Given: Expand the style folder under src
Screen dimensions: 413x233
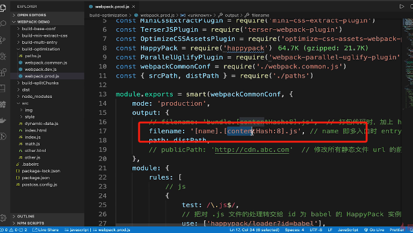Looking at the screenshot, I should pyautogui.click(x=48, y=117).
